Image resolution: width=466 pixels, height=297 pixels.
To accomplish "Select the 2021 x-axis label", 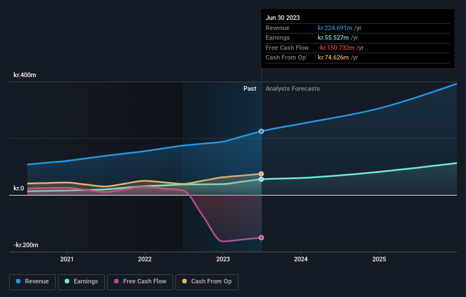I will click(67, 259).
